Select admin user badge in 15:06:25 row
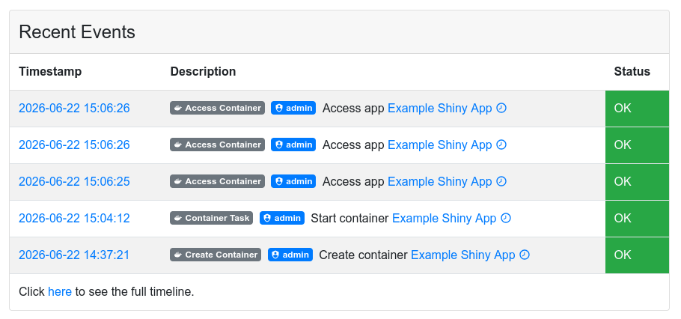681x319 pixels. point(293,181)
